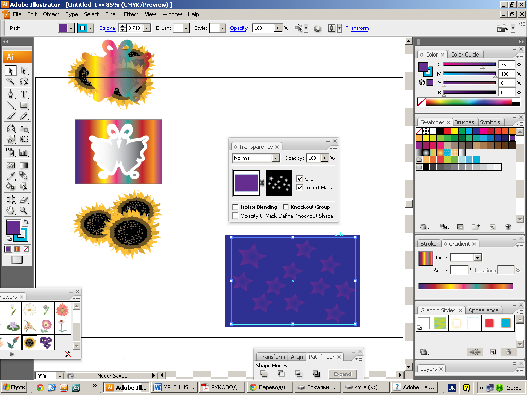Open the Filter menu
The image size is (527, 395).
111,14
